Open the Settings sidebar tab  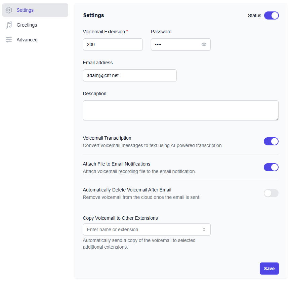click(x=35, y=10)
